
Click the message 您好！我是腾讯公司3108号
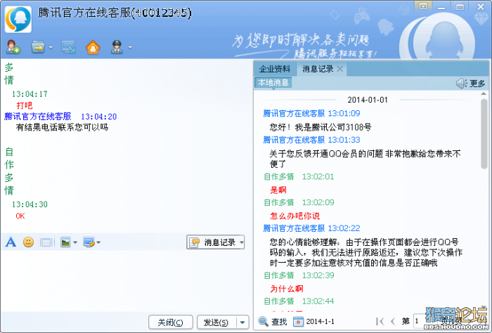(x=321, y=127)
